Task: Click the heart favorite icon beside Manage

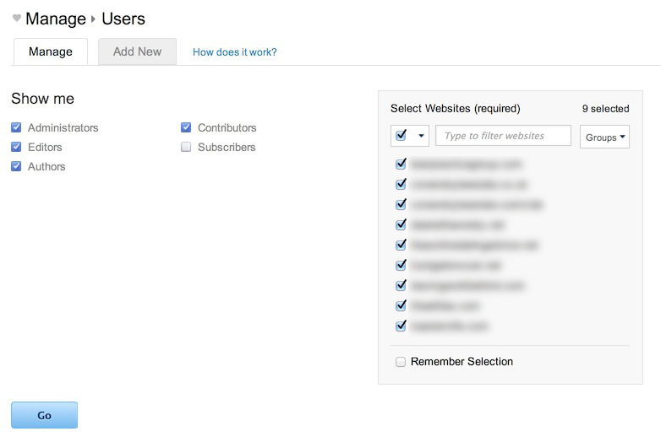Action: pos(16,19)
